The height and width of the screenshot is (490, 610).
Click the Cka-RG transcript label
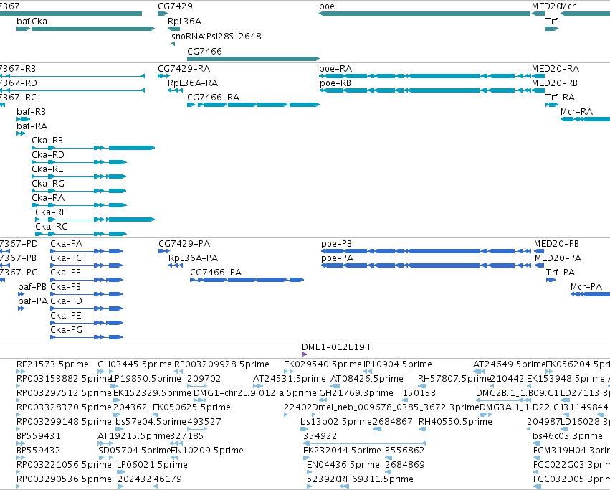pos(48,184)
